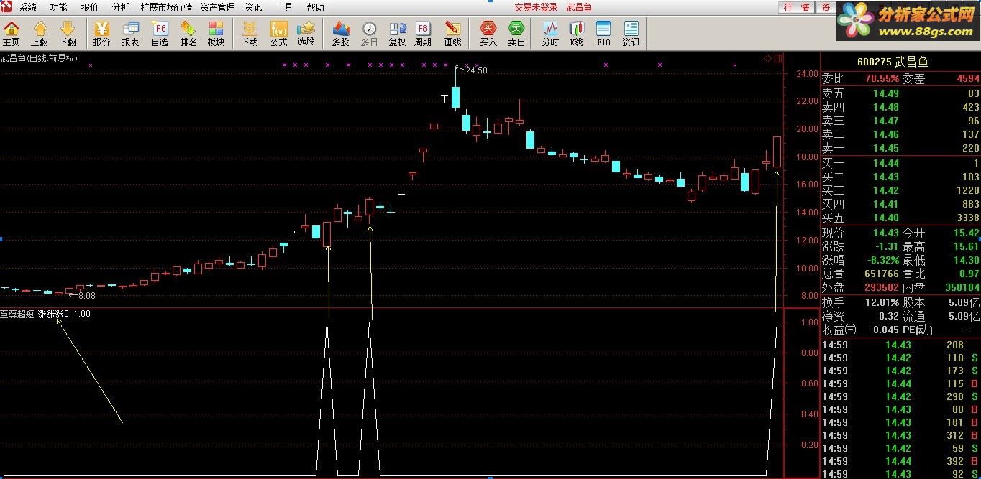The width and height of the screenshot is (981, 479).
Task: Open the 分析 menu
Action: tap(121, 7)
